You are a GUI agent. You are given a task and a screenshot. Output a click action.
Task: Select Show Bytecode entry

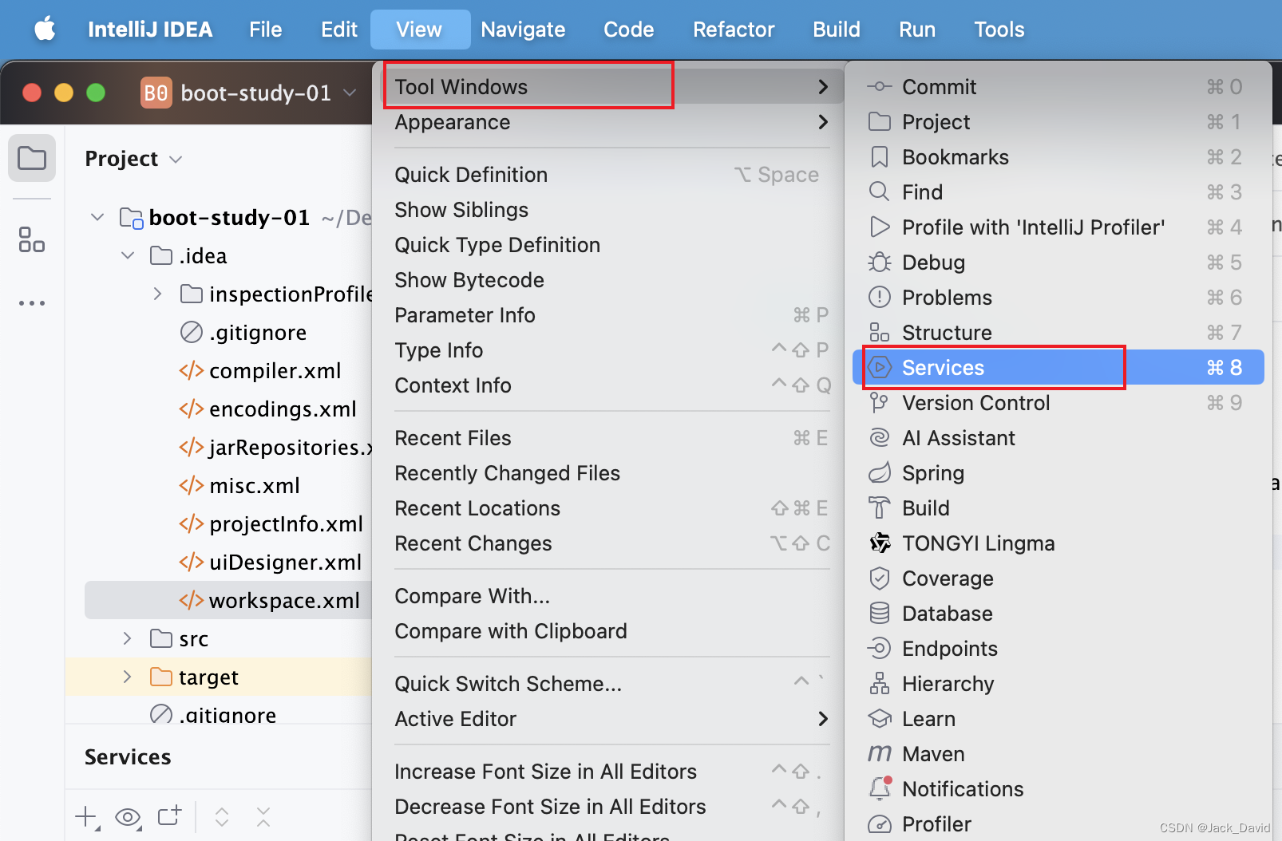[611, 280]
